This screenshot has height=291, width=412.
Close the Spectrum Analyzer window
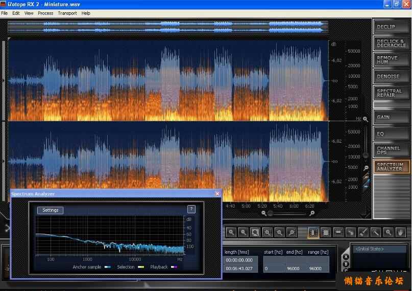coord(217,194)
